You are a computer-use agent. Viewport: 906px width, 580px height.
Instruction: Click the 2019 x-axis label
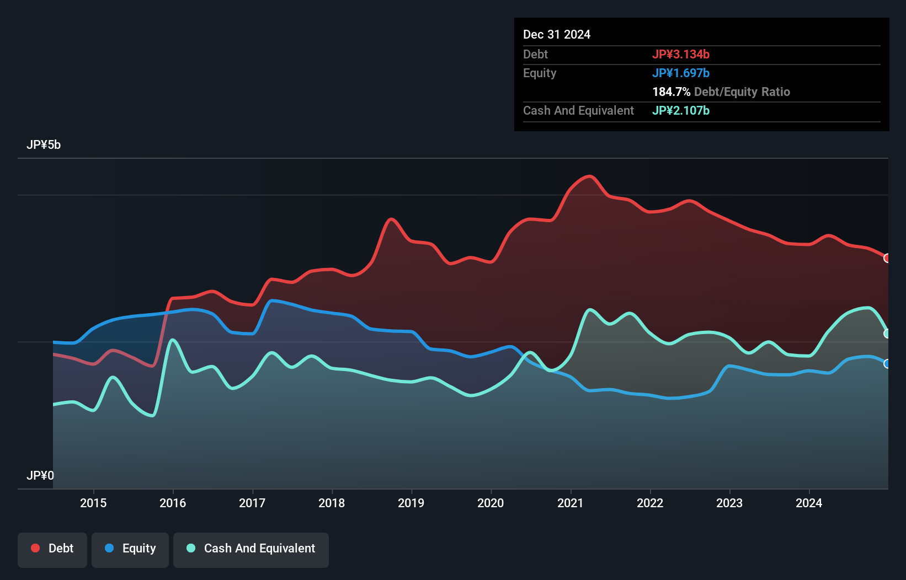411,503
